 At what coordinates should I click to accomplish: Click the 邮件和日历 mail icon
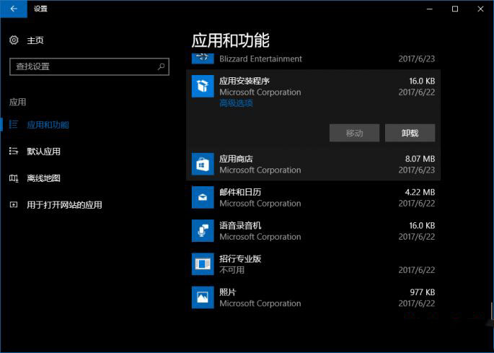click(x=203, y=198)
